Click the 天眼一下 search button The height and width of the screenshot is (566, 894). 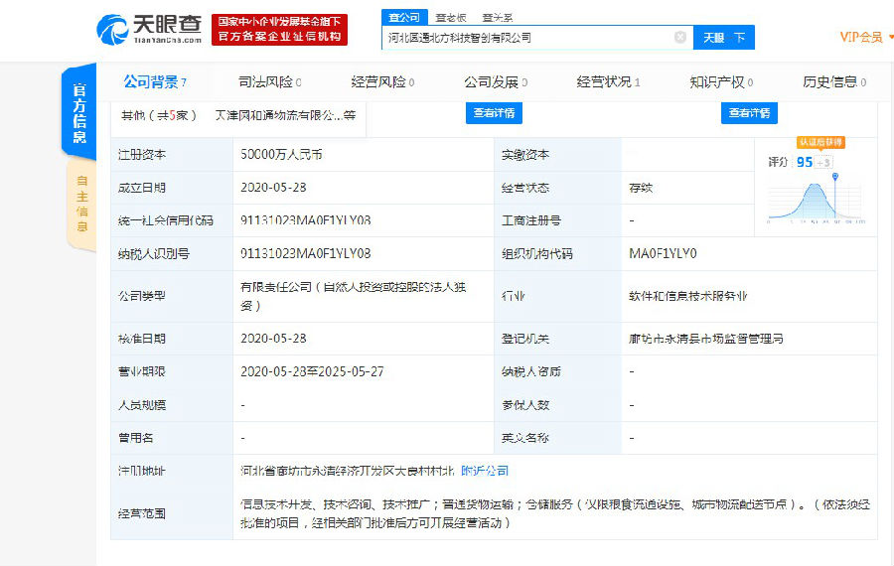pyautogui.click(x=724, y=38)
